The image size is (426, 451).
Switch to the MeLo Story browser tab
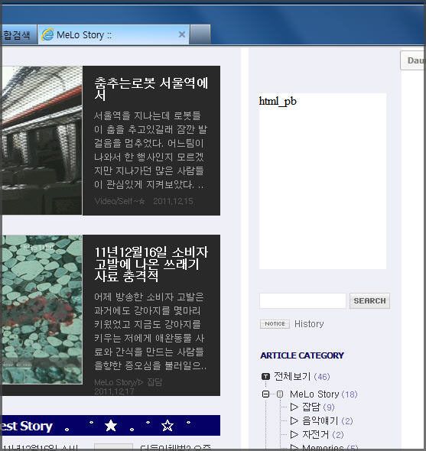[113, 35]
